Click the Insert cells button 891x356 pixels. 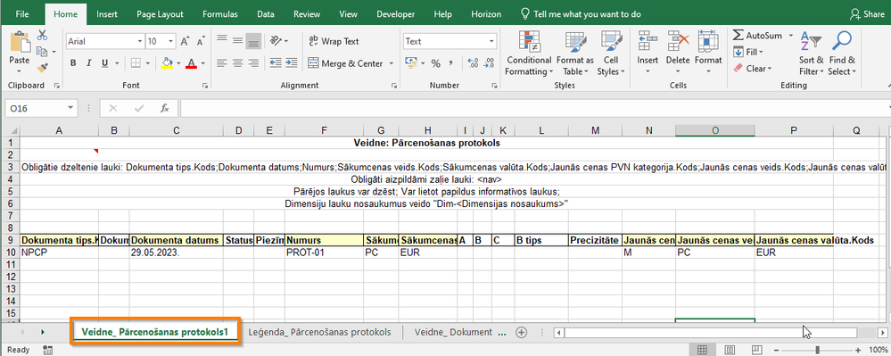pos(648,54)
